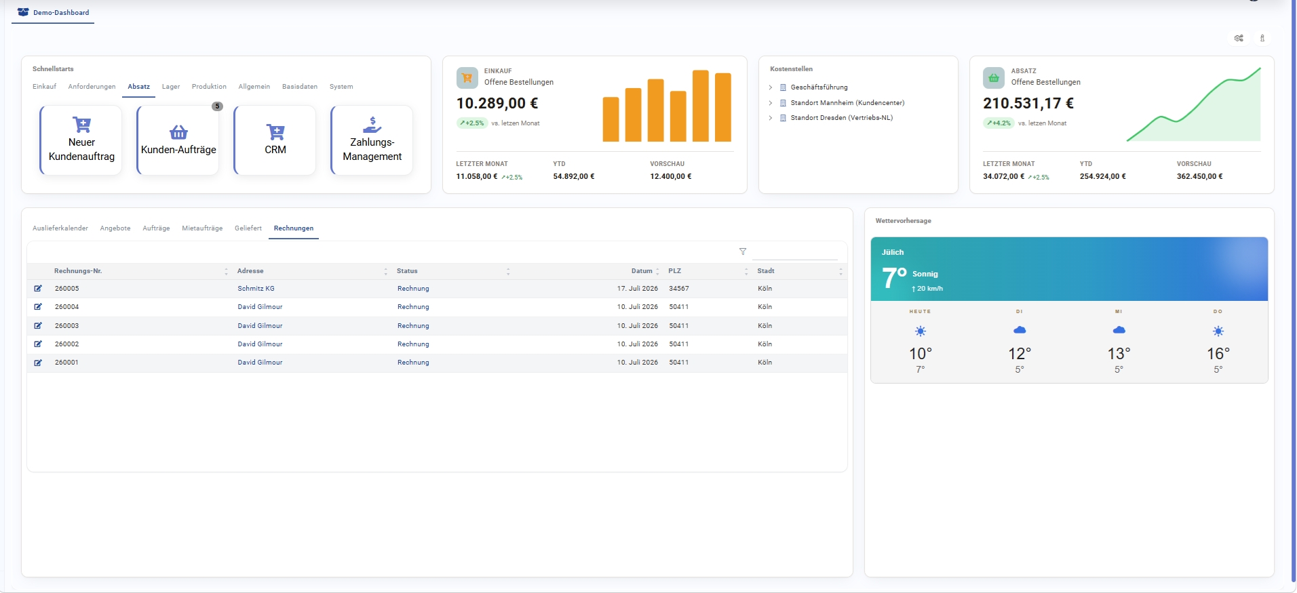This screenshot has height=593, width=1297.
Task: Click edit icon for invoice 260002
Action: click(38, 344)
